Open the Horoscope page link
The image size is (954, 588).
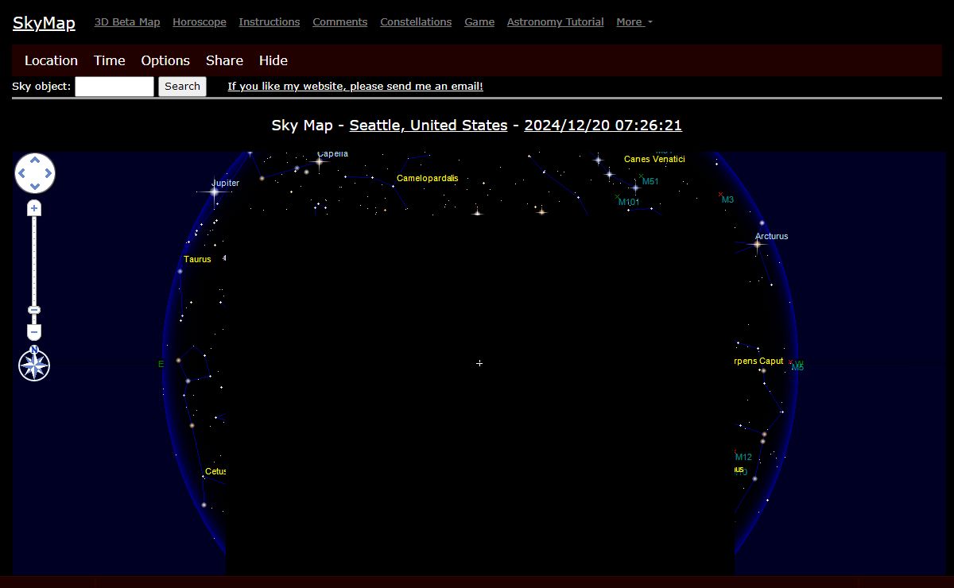[x=200, y=22]
